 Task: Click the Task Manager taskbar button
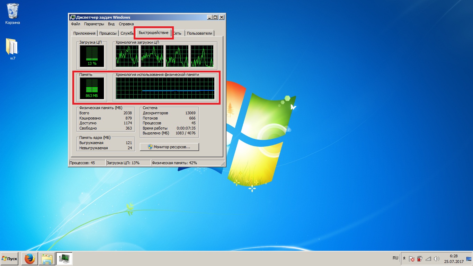pyautogui.click(x=64, y=259)
